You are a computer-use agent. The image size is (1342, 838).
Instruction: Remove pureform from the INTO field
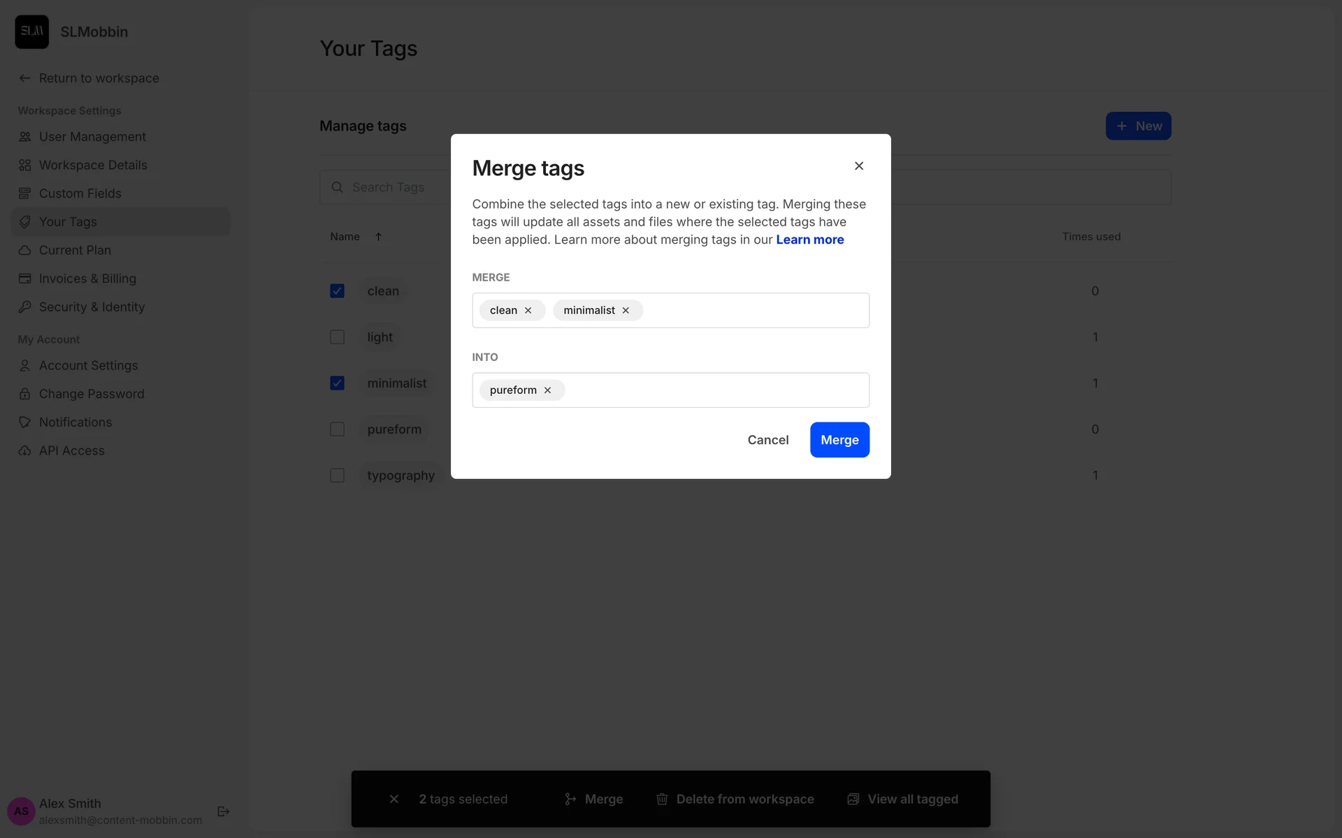548,390
